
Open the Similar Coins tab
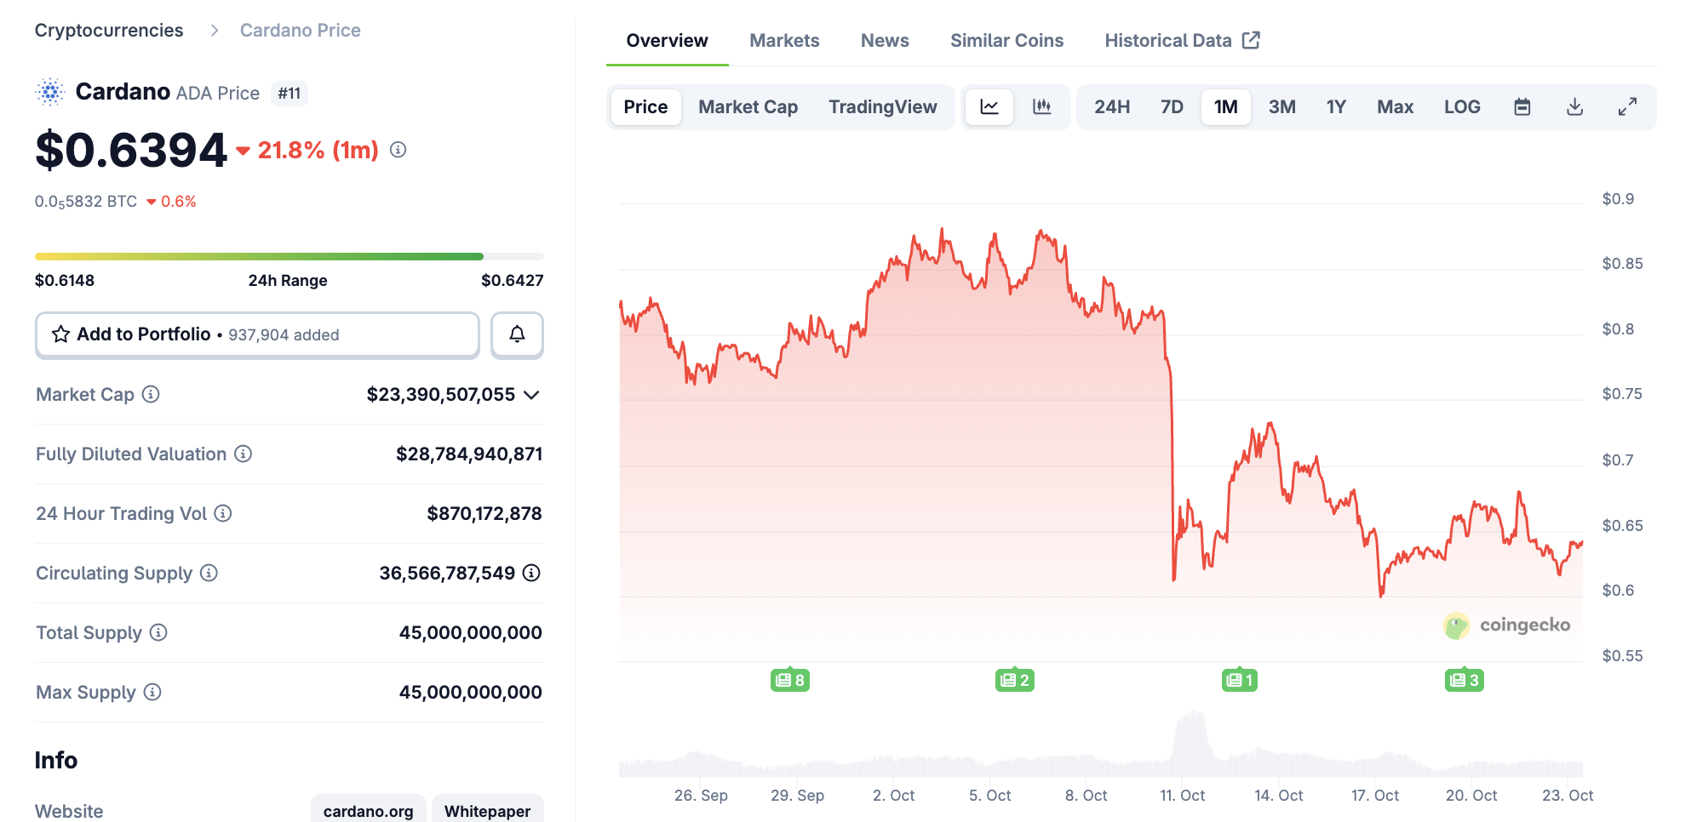click(1006, 39)
